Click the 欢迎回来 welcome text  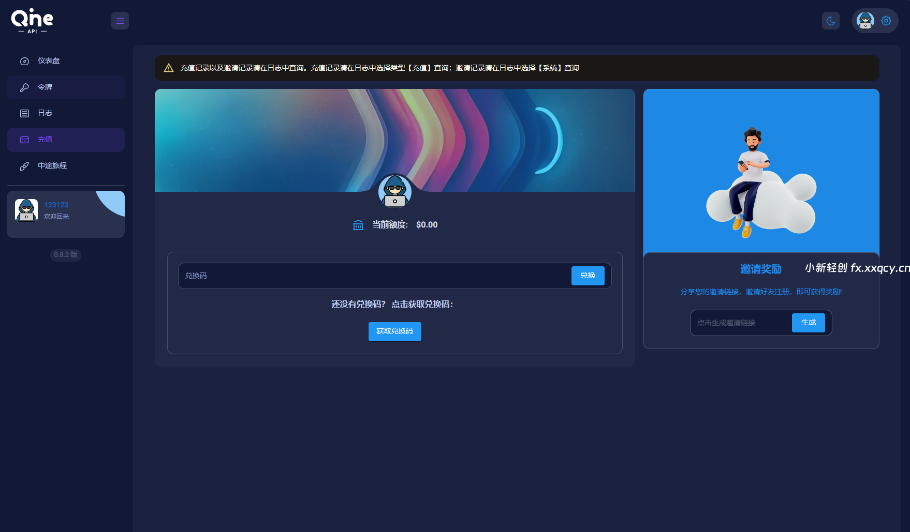(x=56, y=217)
